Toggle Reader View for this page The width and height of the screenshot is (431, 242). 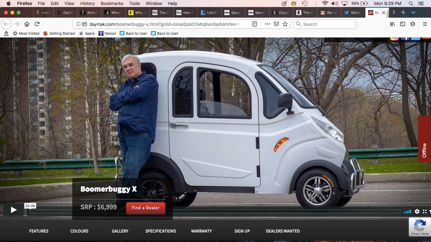pos(255,24)
